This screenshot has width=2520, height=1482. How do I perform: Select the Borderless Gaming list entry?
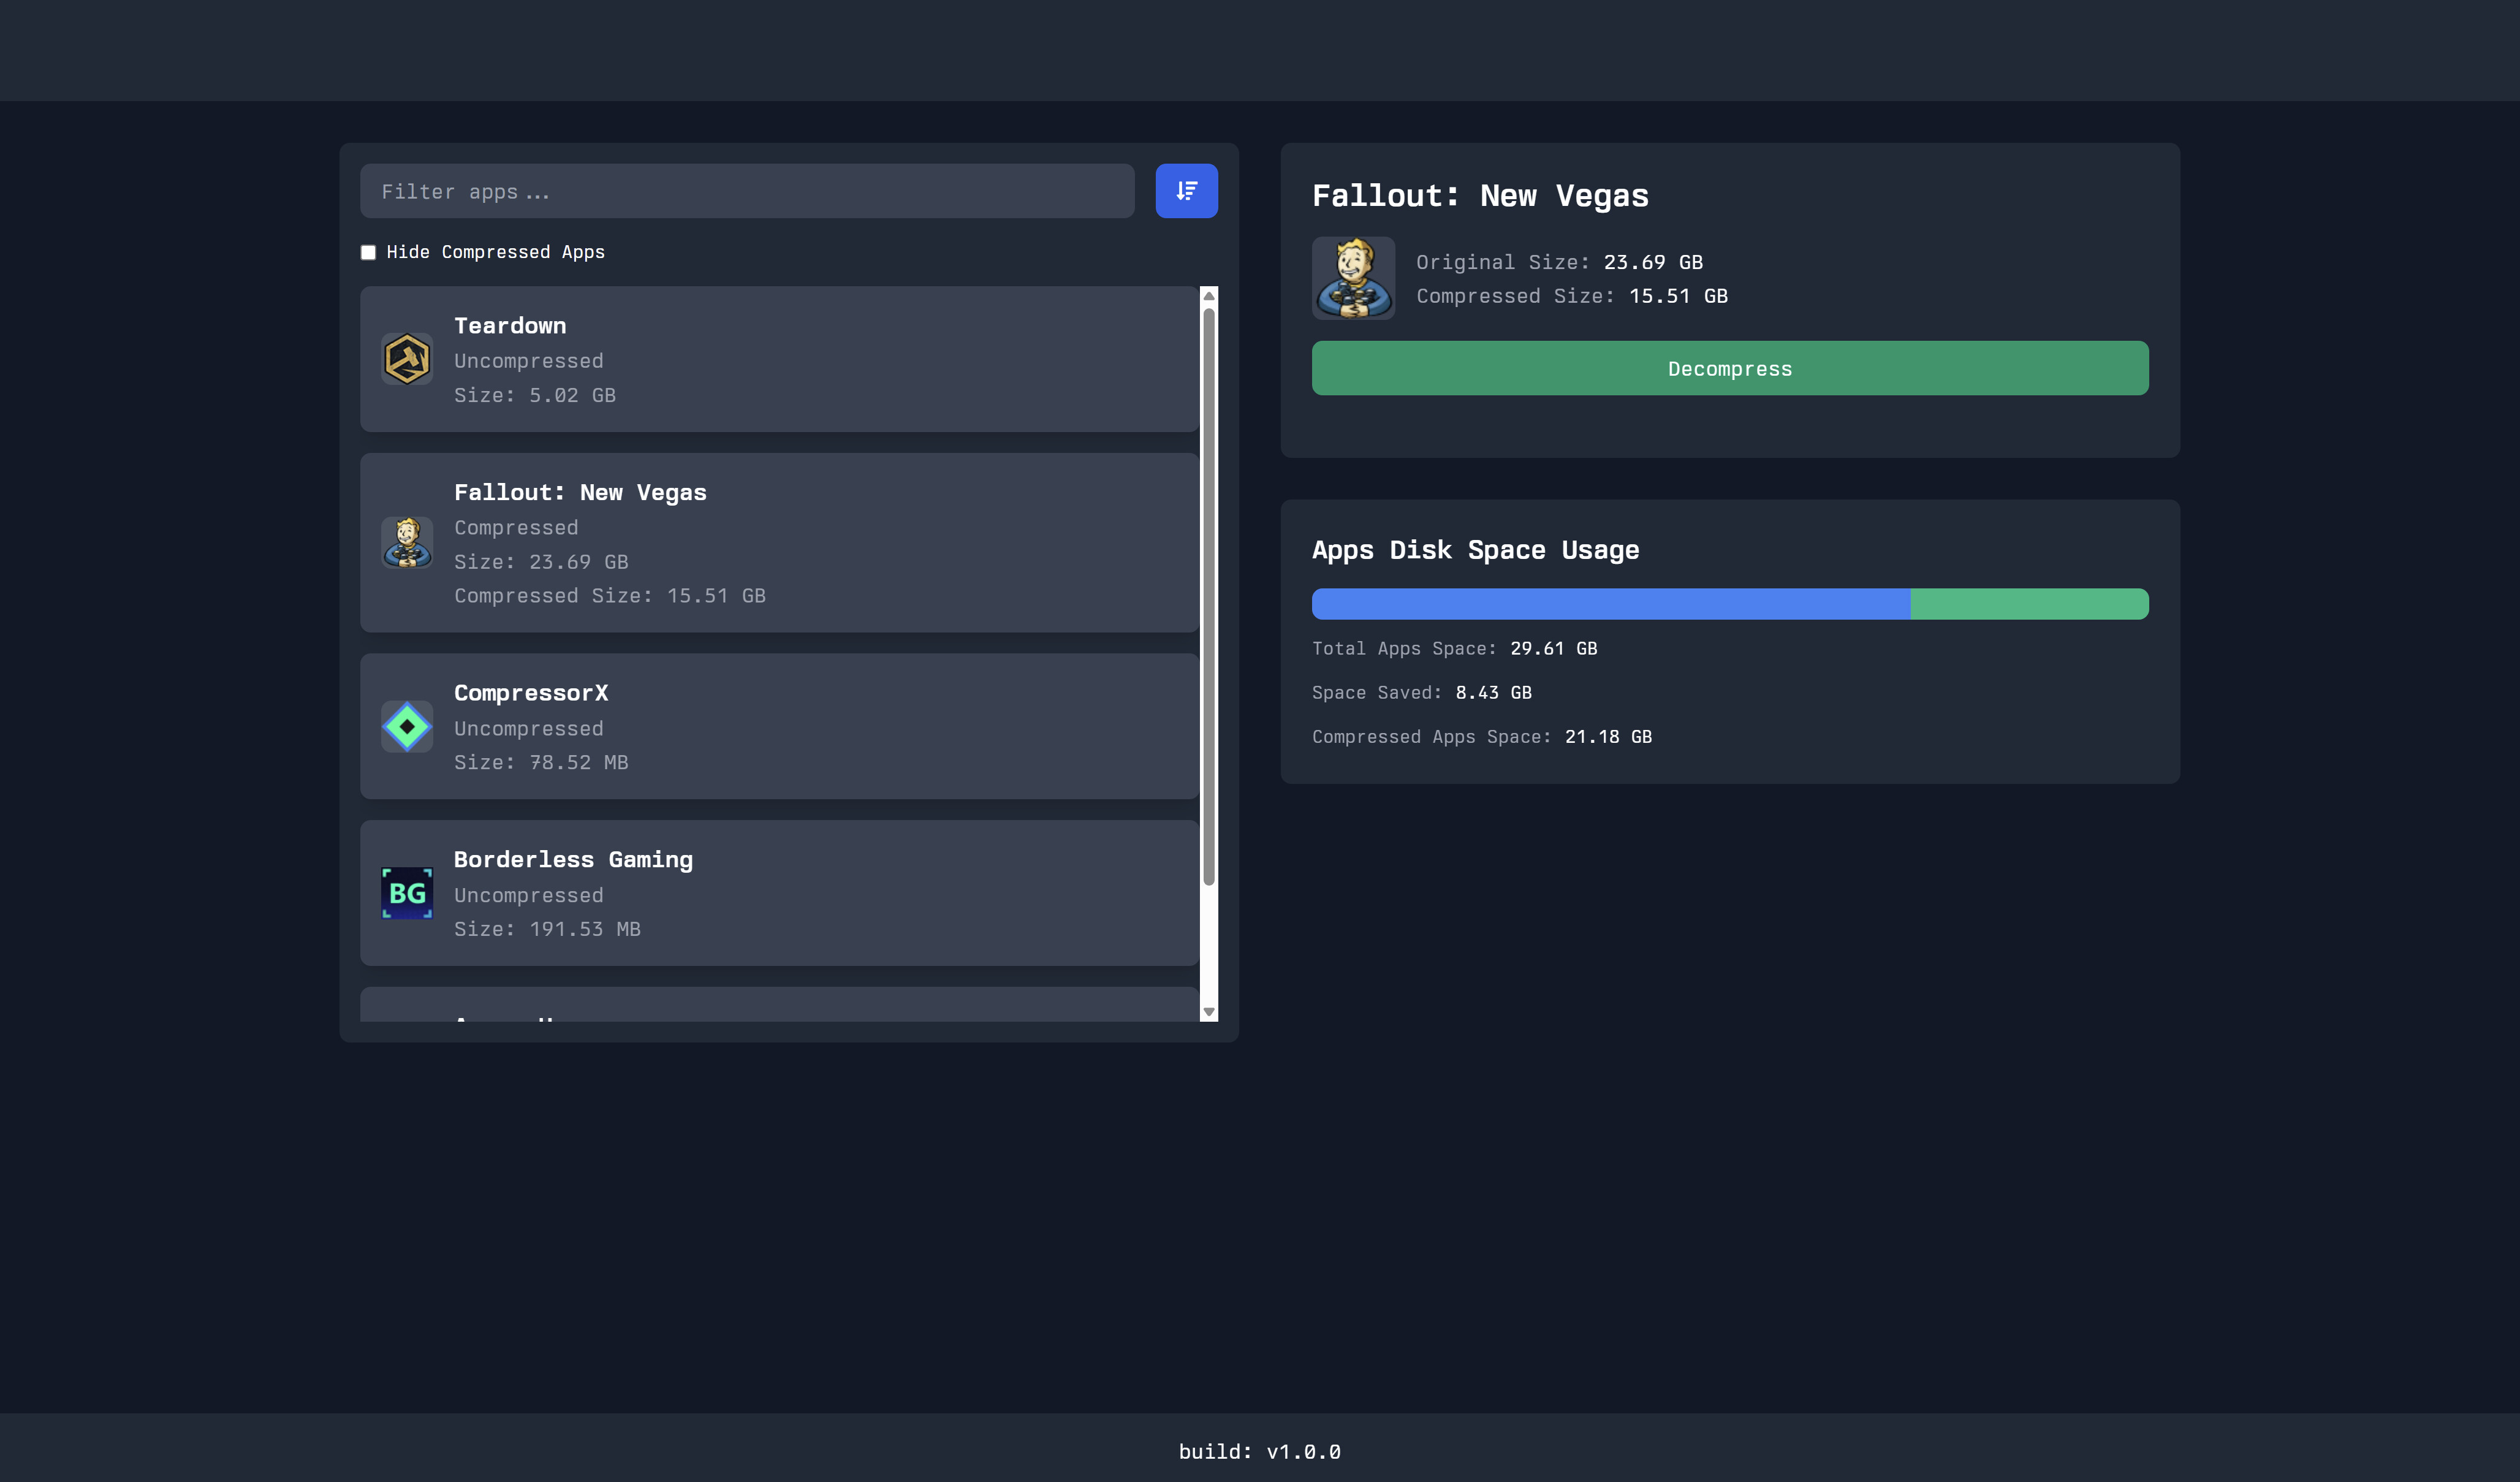(780, 893)
